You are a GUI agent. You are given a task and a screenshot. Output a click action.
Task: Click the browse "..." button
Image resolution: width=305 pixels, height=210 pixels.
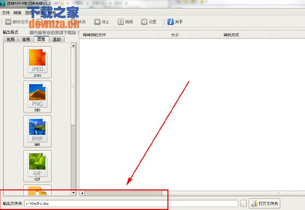click(x=243, y=203)
